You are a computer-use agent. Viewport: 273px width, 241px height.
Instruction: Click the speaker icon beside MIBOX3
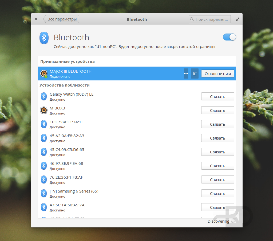coord(44,110)
